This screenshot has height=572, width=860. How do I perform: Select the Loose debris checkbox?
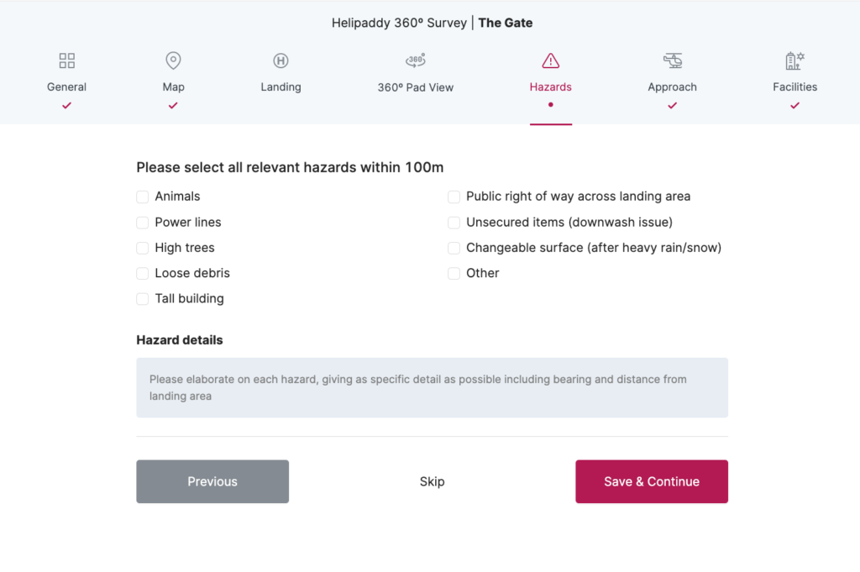[143, 273]
